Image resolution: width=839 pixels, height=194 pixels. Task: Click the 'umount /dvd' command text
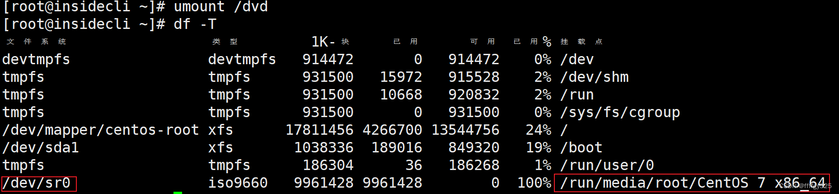click(221, 6)
